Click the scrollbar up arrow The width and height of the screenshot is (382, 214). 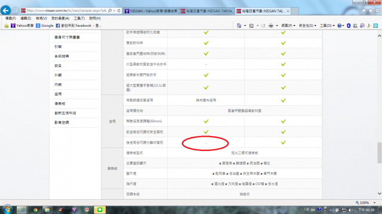pyautogui.click(x=380, y=36)
